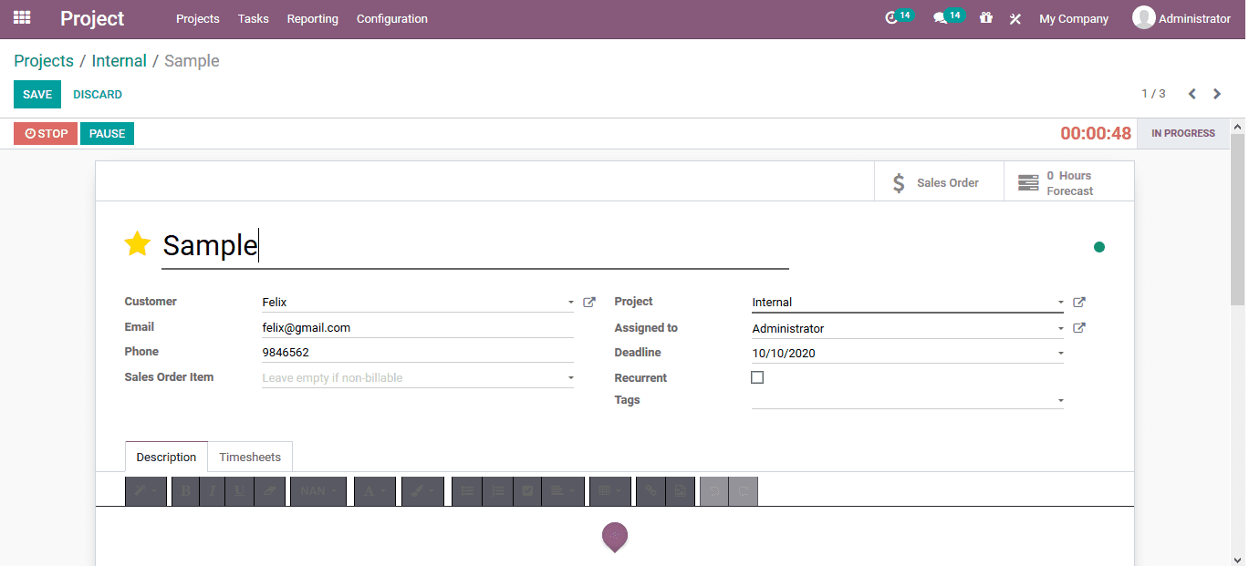Screen dimensions: 1249x566
Task: Open the Customer field dropdown
Action: (570, 302)
